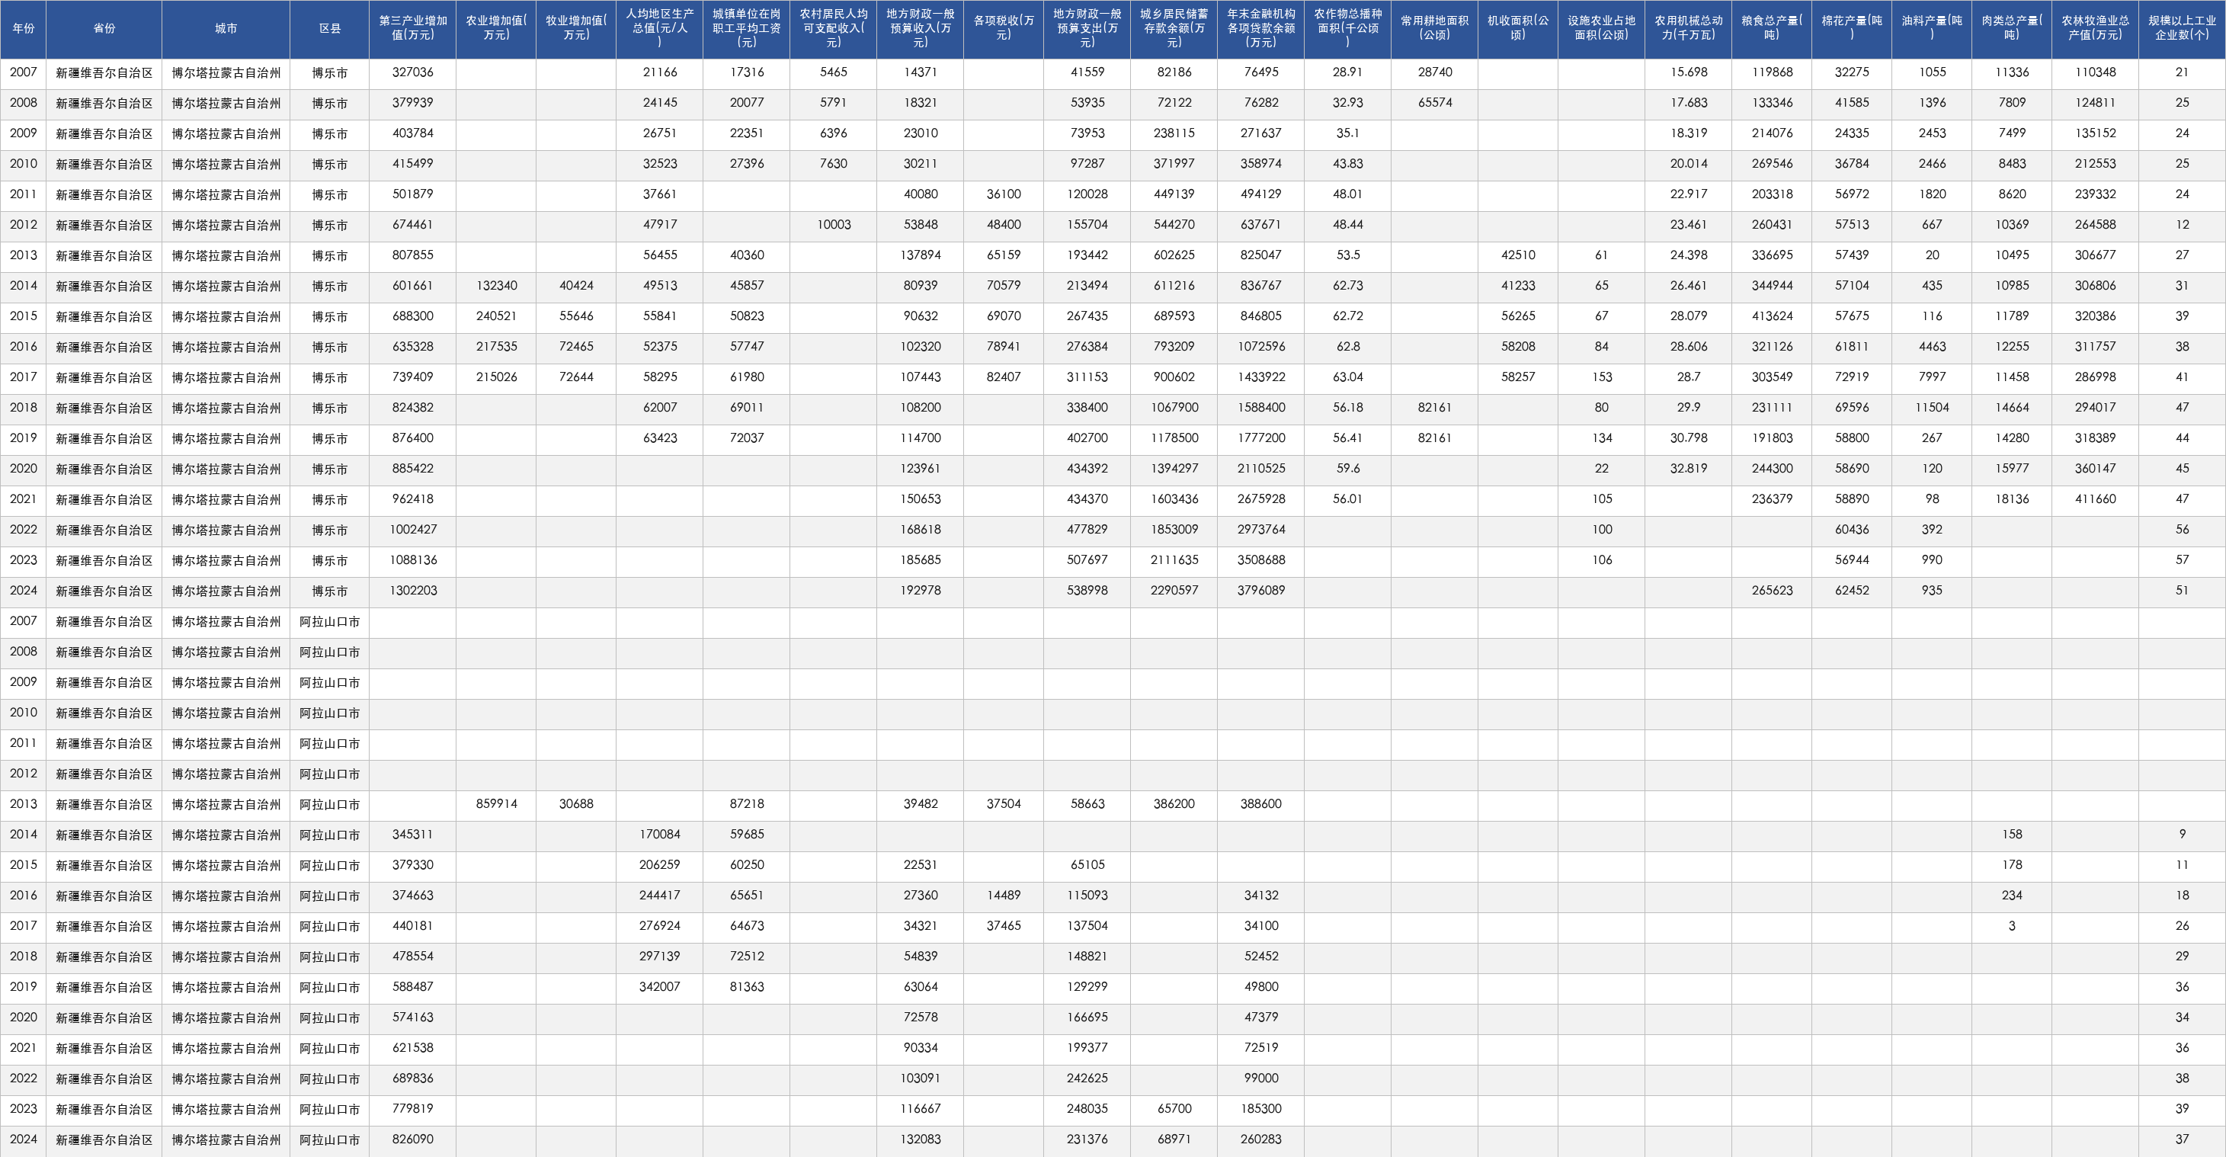Viewport: 2226px width, 1157px height.
Task: Select the 10003 rural income cell
Action: pyautogui.click(x=833, y=225)
